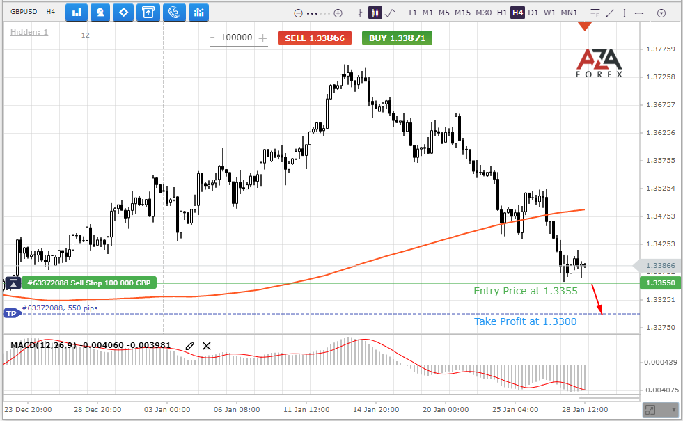
Task: Click the order arrow icon left of Sell Stop
Action: click(x=13, y=283)
